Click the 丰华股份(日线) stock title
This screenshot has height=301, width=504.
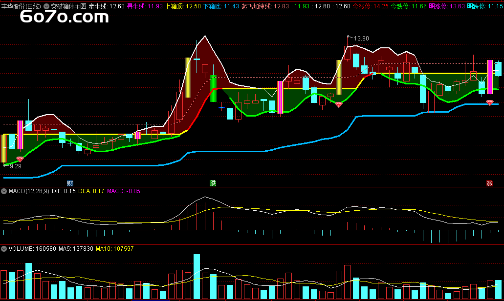click(21, 6)
